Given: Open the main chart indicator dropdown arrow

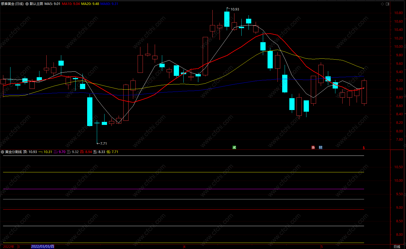Looking at the screenshot, I should (x=27, y=4).
